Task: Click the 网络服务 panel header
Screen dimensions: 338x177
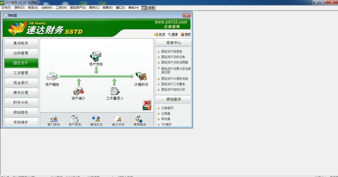Action: click(173, 99)
